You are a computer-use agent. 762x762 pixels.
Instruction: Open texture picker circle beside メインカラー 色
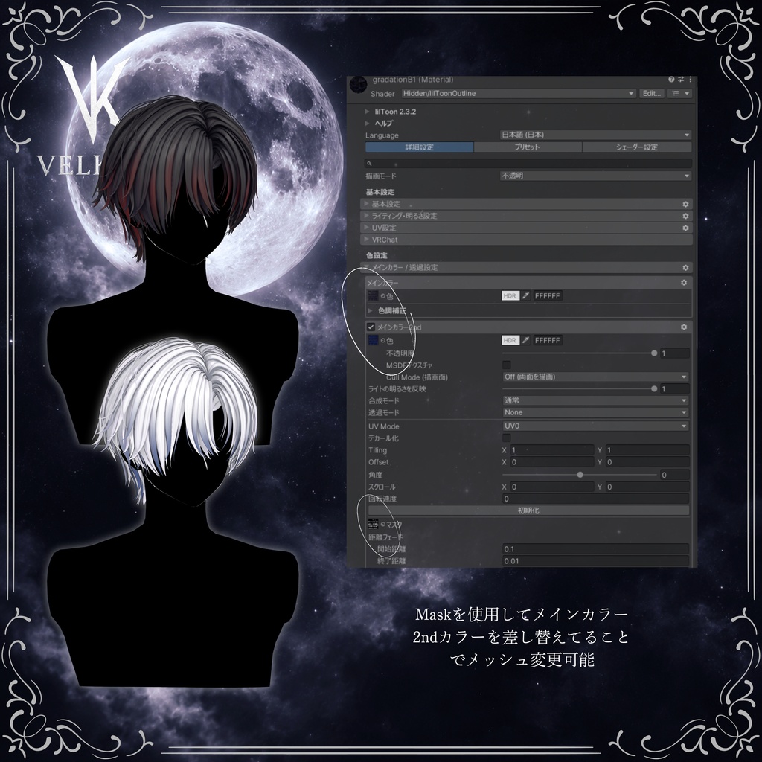point(383,296)
